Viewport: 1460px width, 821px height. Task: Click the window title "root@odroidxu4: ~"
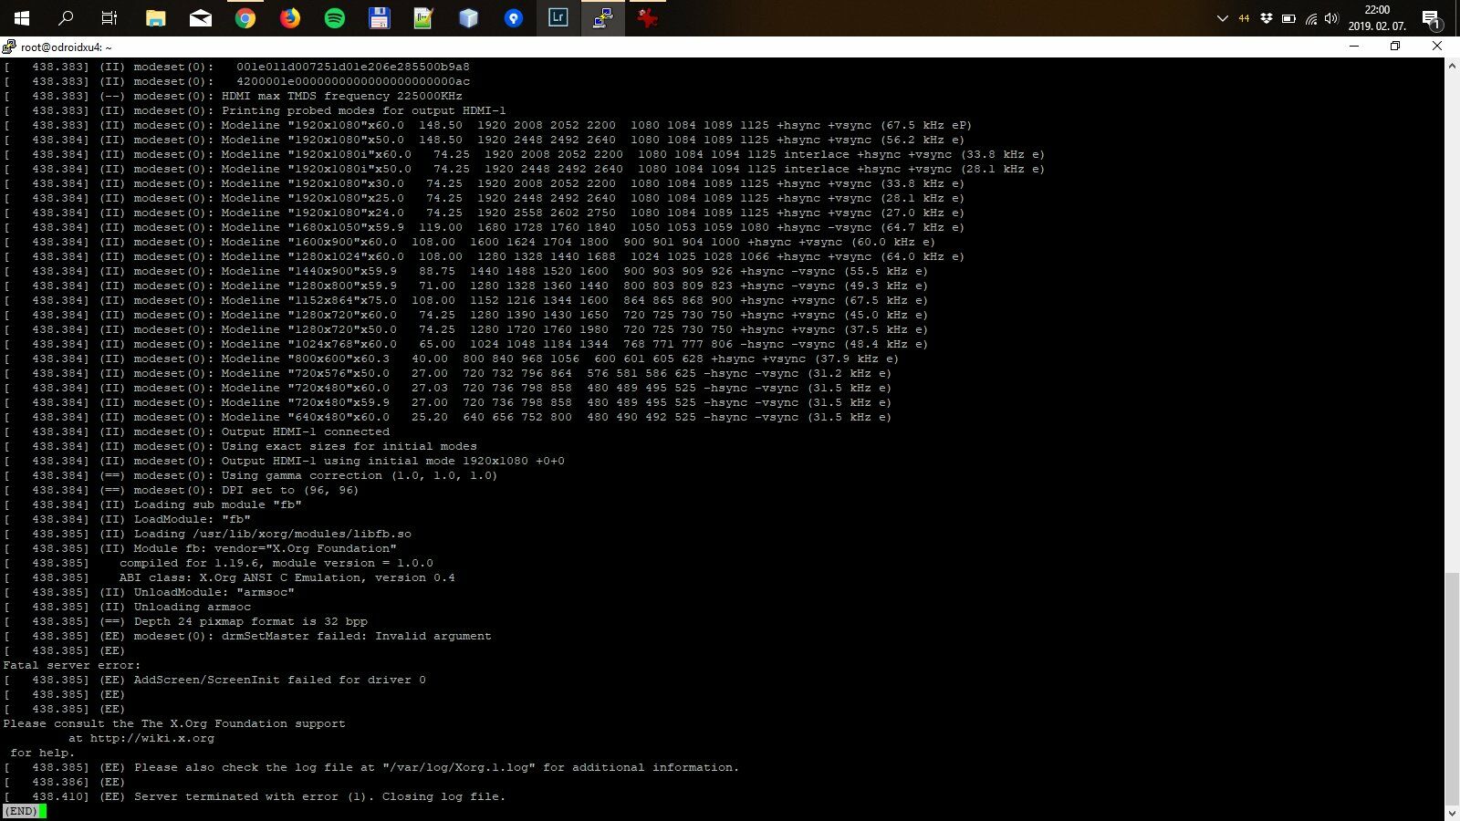tap(67, 47)
